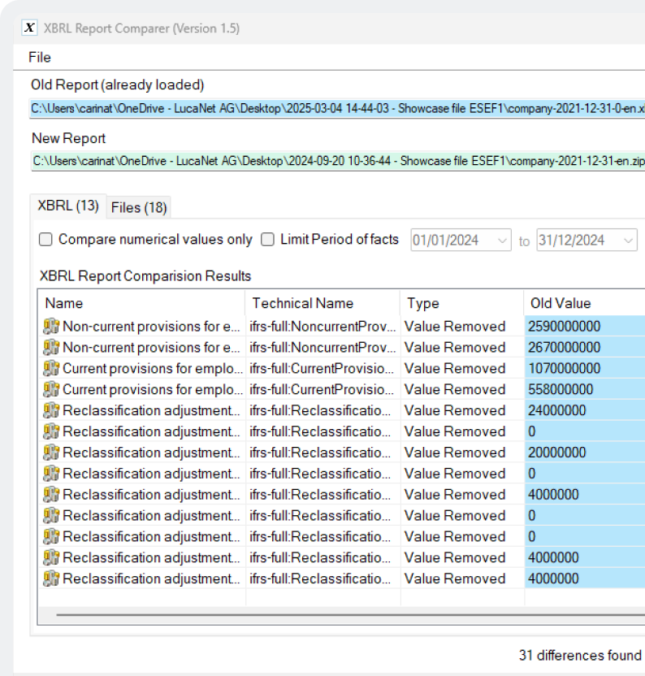The height and width of the screenshot is (676, 645).
Task: Sort by the Old Value column header
Action: (561, 303)
